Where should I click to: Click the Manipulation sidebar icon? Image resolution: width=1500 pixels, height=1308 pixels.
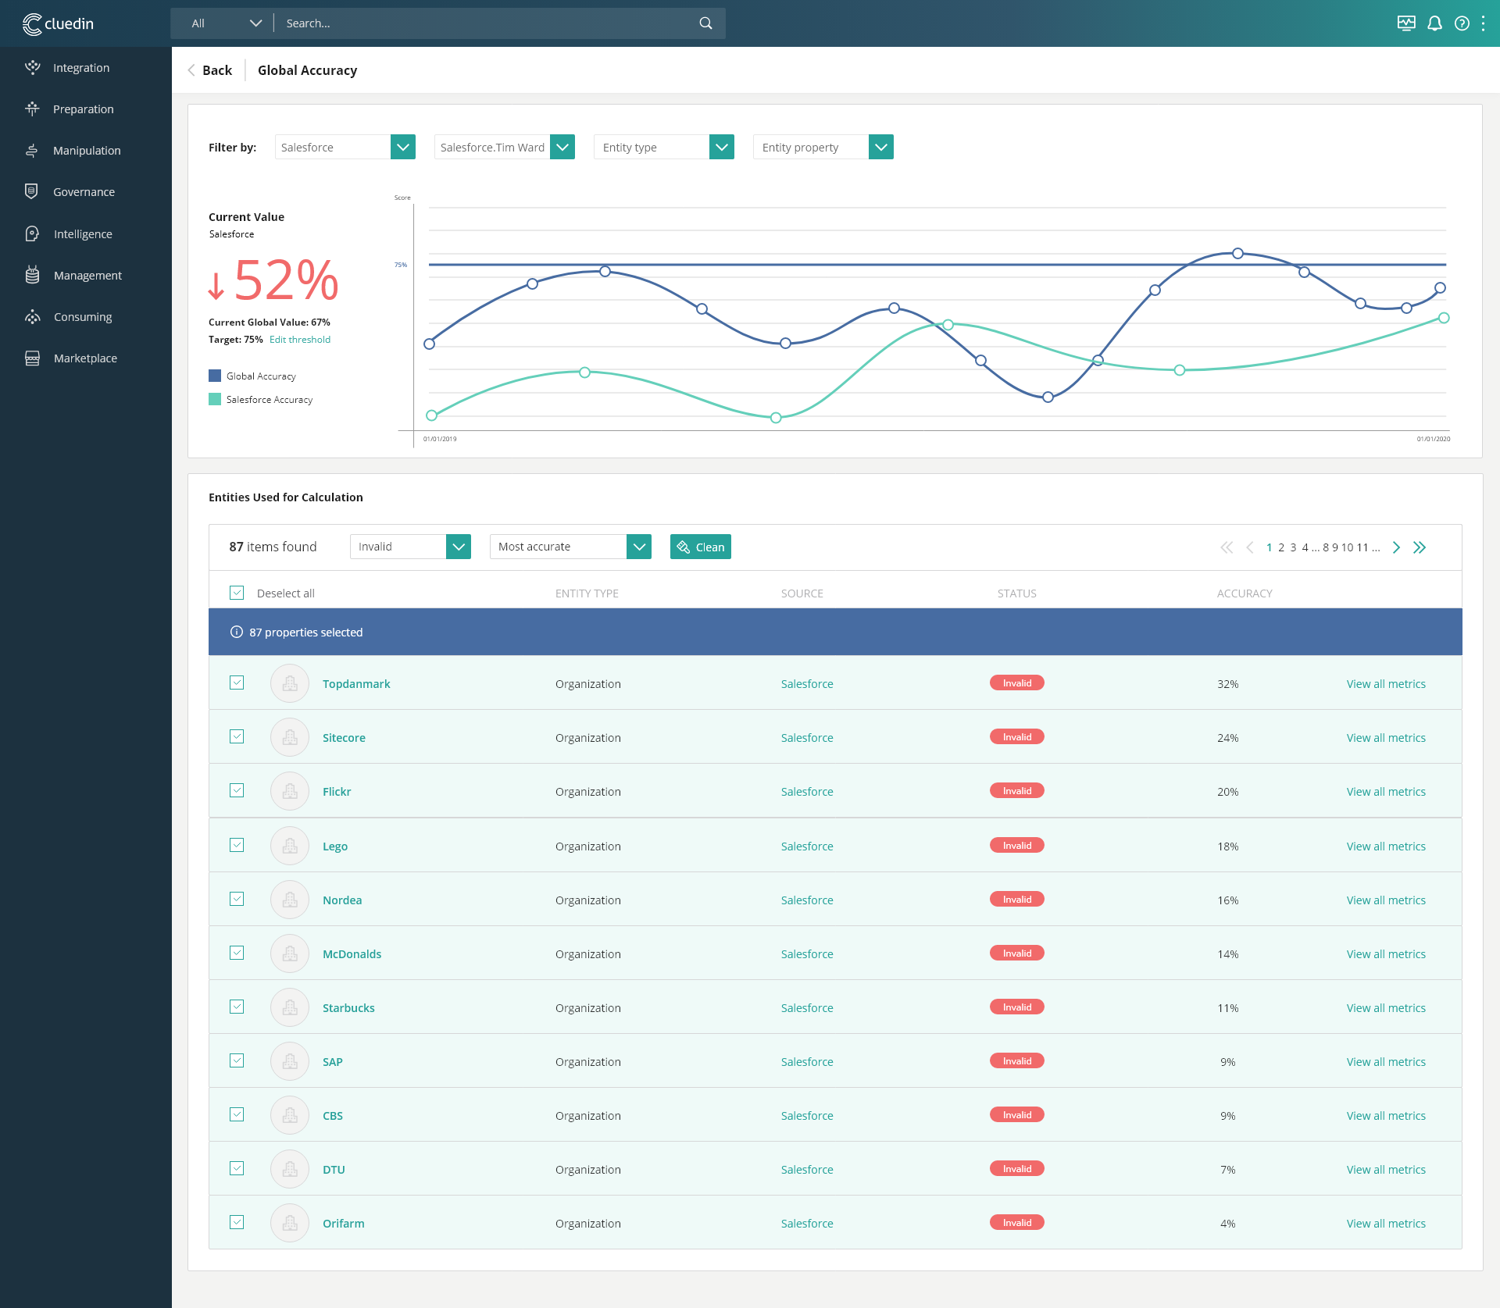pyautogui.click(x=32, y=150)
